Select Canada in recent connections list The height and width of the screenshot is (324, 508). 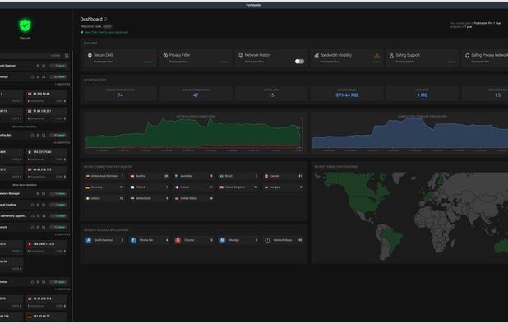point(283,176)
